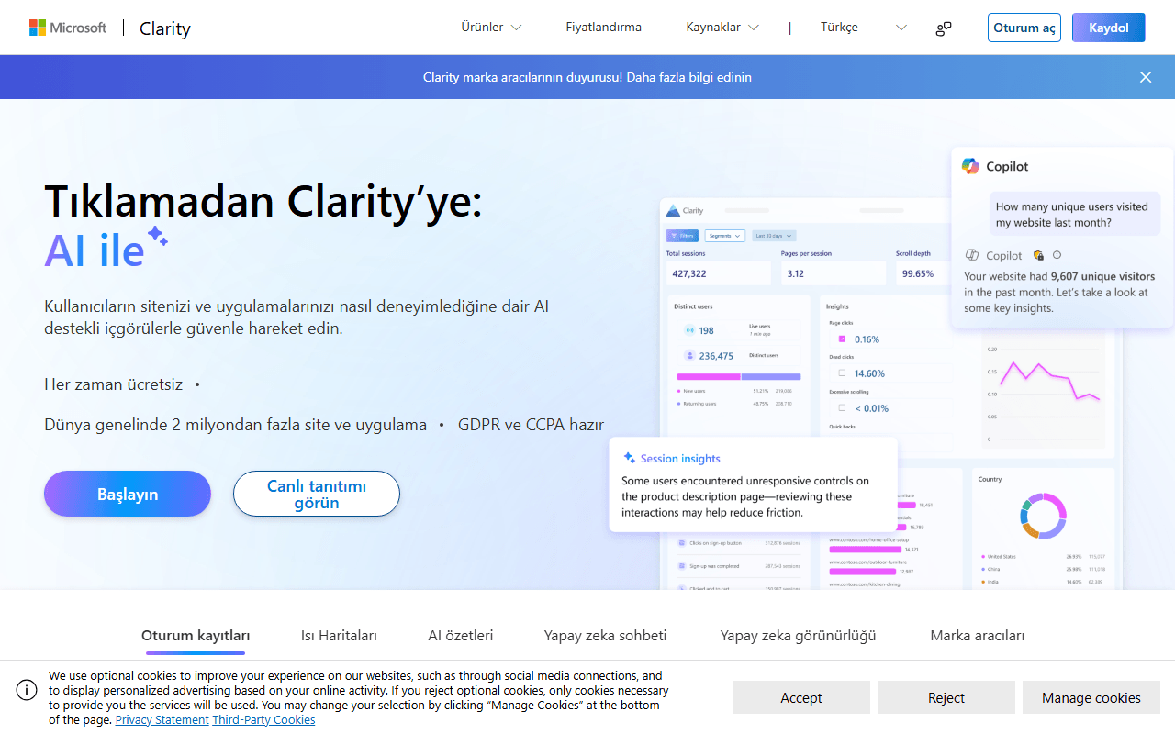Select the Isı Haritaları tab
The height and width of the screenshot is (734, 1175).
(339, 636)
